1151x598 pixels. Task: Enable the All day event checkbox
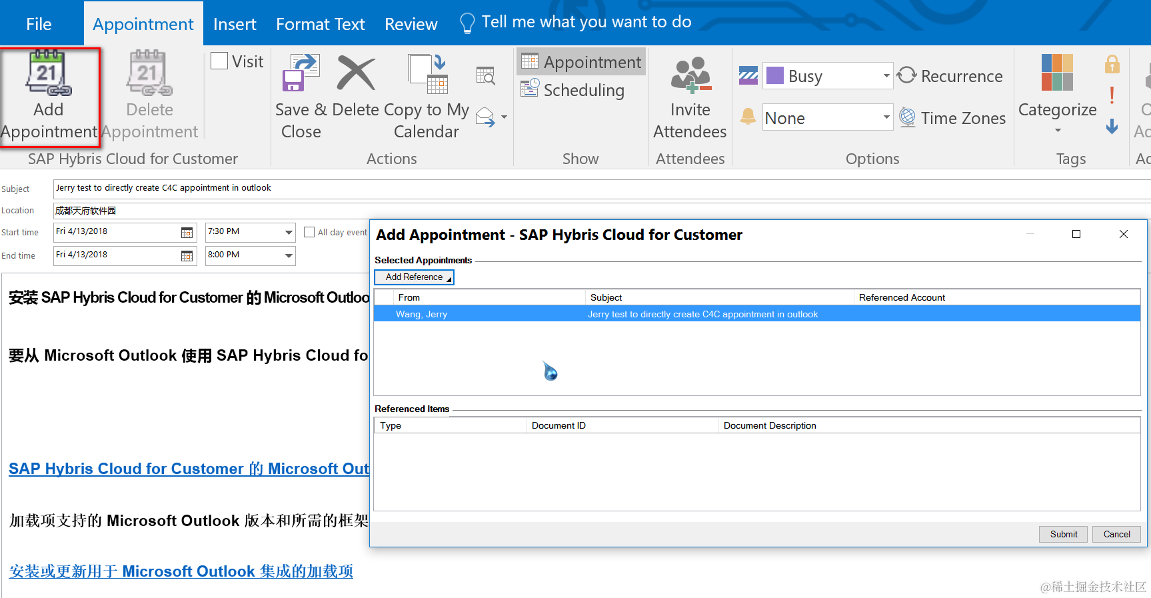(x=309, y=232)
